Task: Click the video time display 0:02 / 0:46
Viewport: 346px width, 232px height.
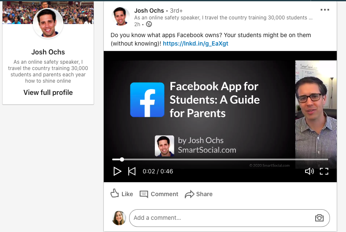Action: tap(158, 171)
